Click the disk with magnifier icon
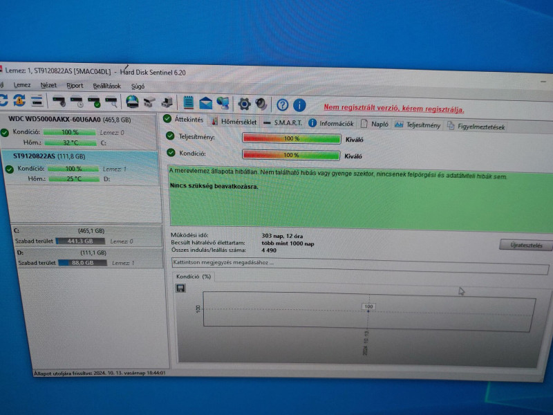Image resolution: width=553 pixels, height=415 pixels. [111, 102]
